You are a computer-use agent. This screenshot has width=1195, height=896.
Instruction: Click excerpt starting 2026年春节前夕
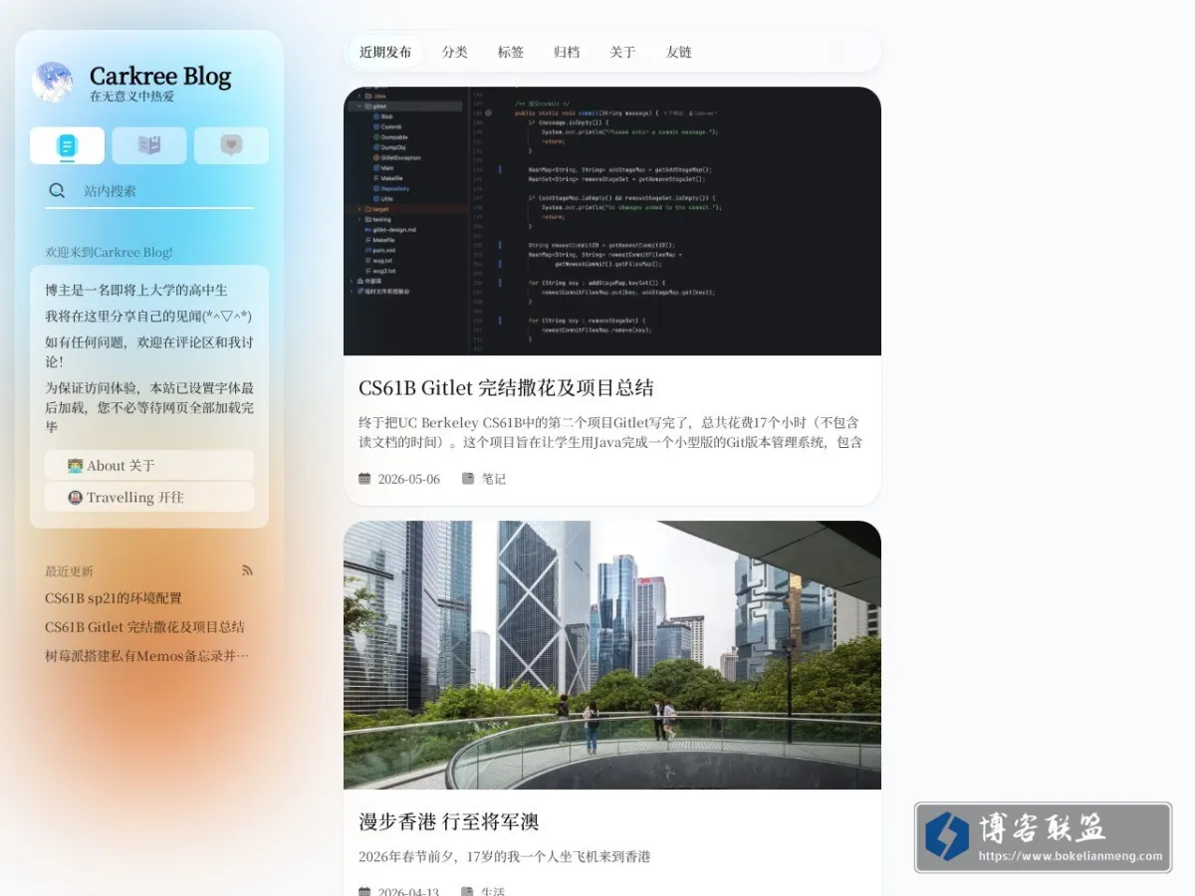505,856
